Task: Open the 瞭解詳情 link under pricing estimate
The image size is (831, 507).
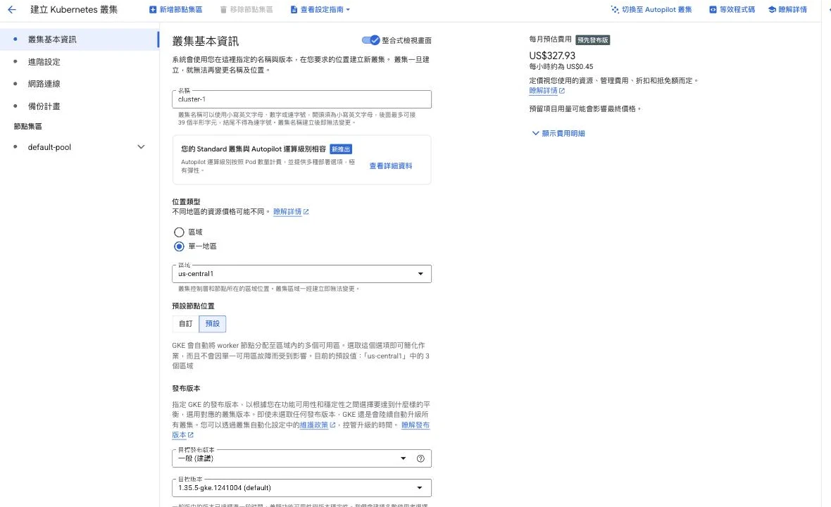Action: [x=547, y=91]
